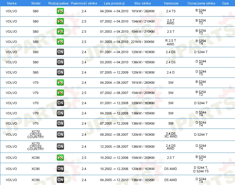Screen dimensions: 235x185
Task: Click the Moc silnika column header
Action: (143, 3)
